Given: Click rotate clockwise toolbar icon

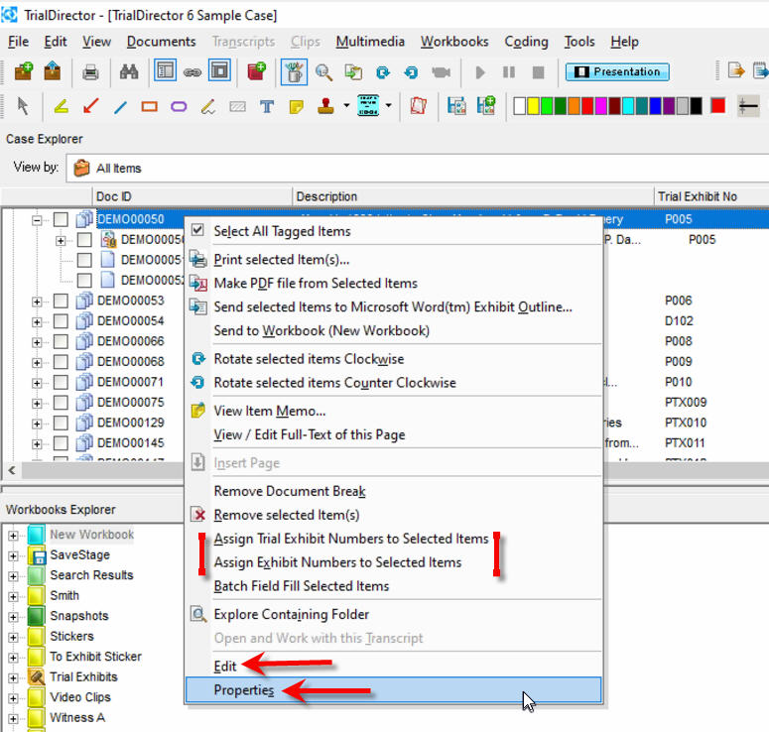Looking at the screenshot, I should click(x=383, y=72).
